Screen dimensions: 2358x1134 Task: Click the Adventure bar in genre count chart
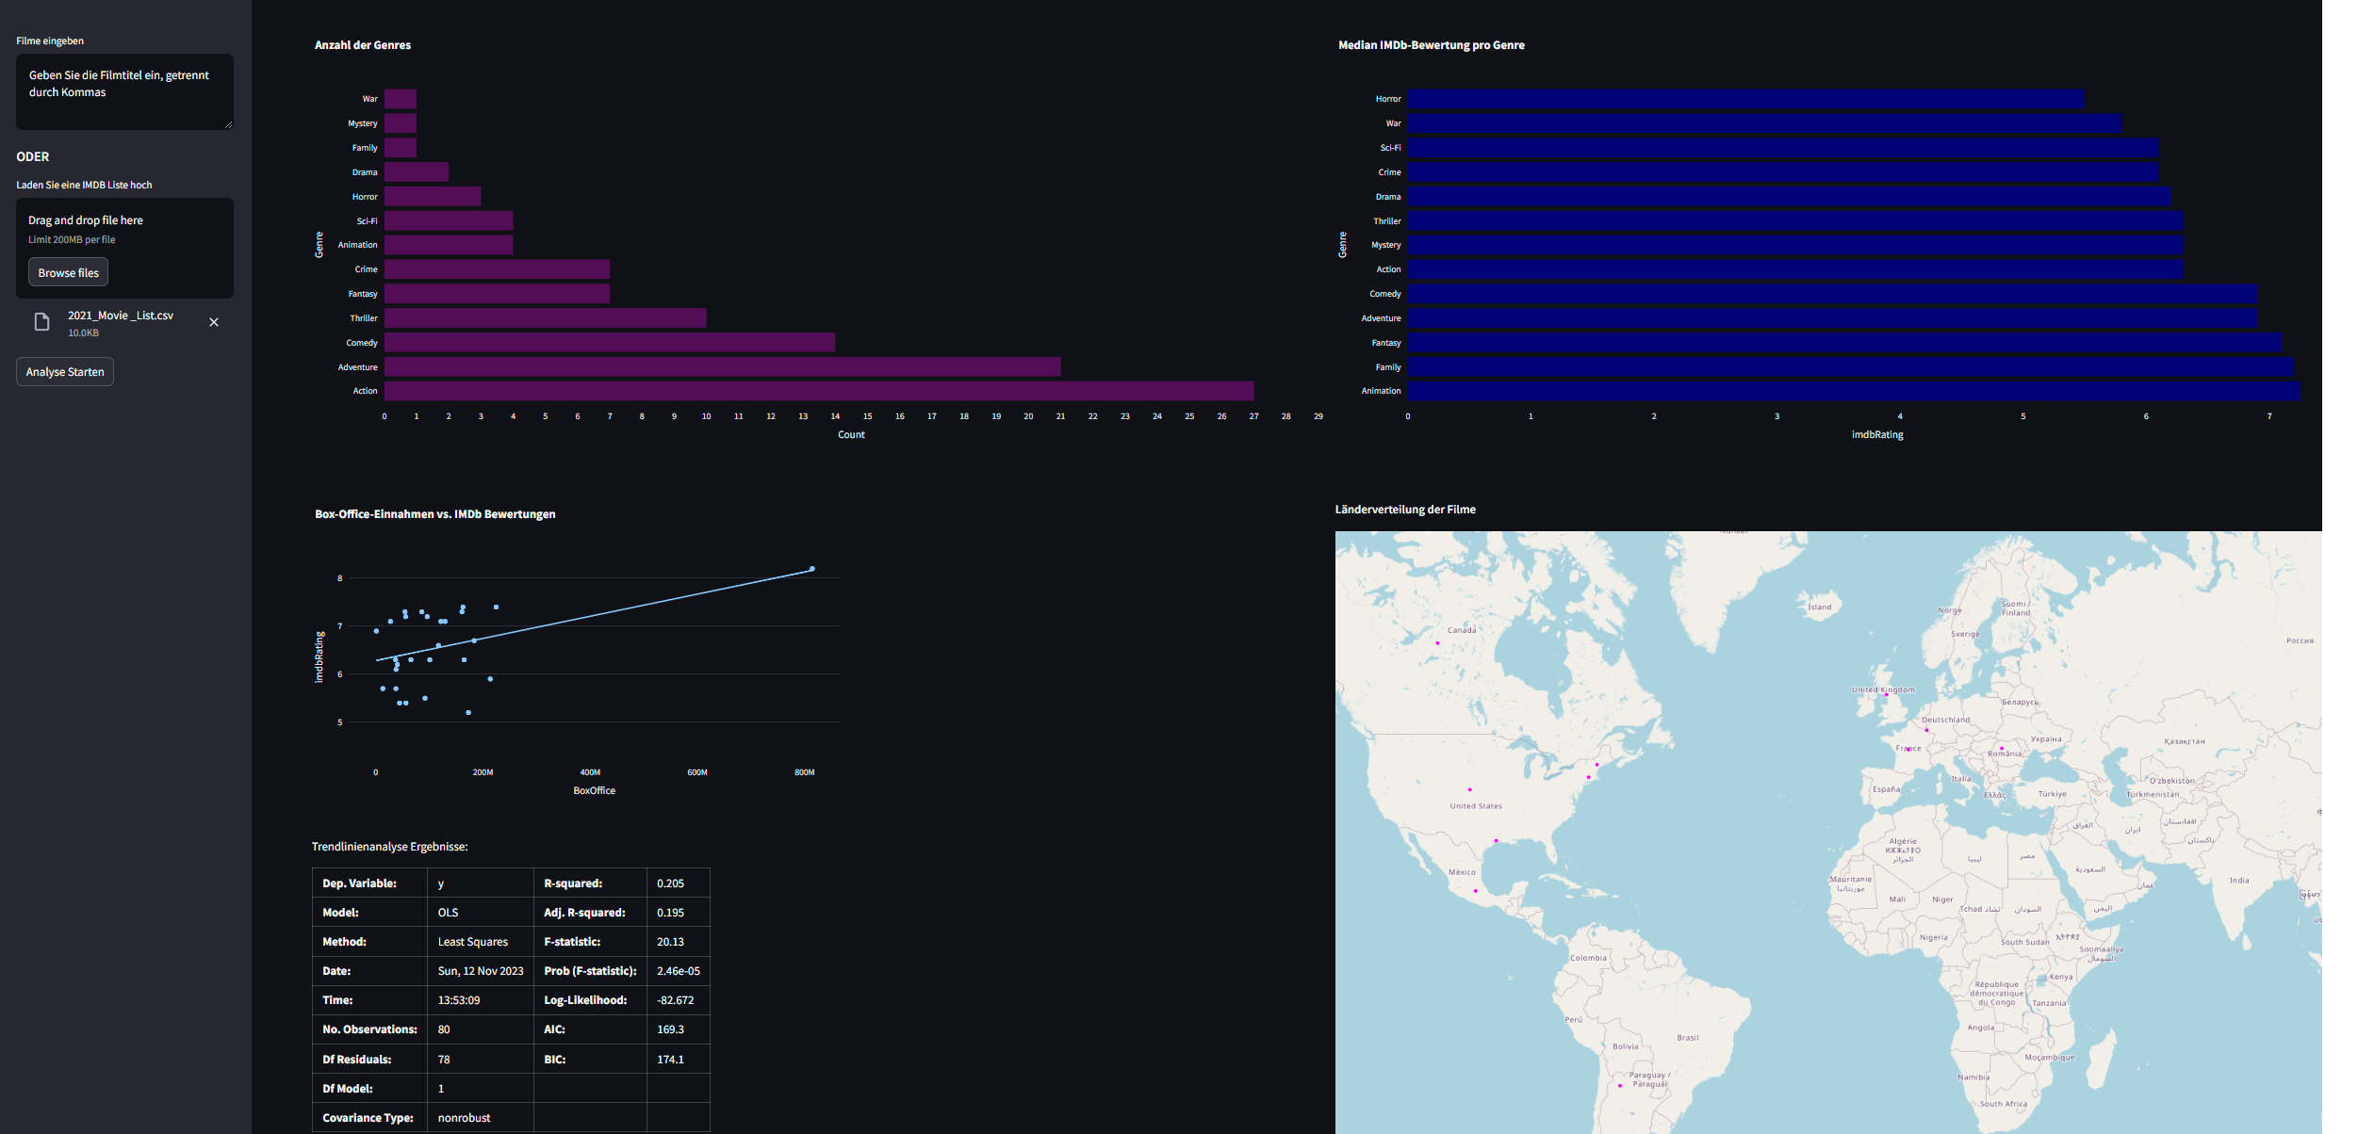[721, 366]
